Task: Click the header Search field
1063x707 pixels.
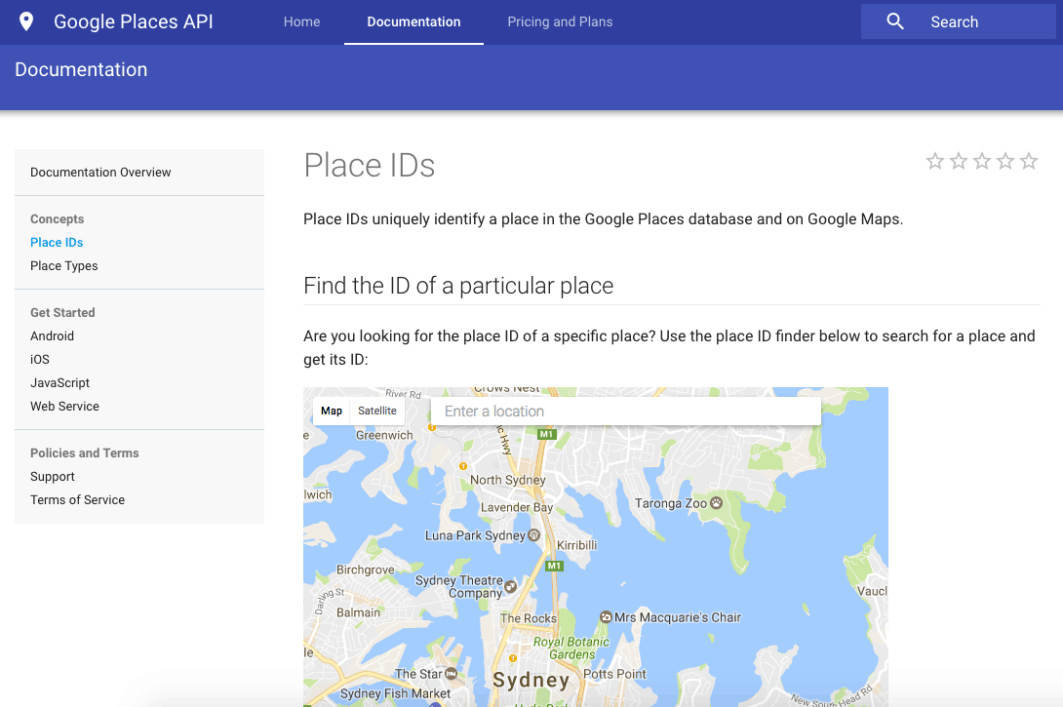Action: 958,21
